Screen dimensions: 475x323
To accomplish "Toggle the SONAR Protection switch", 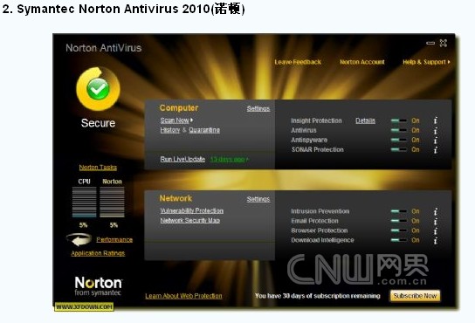I will point(399,149).
